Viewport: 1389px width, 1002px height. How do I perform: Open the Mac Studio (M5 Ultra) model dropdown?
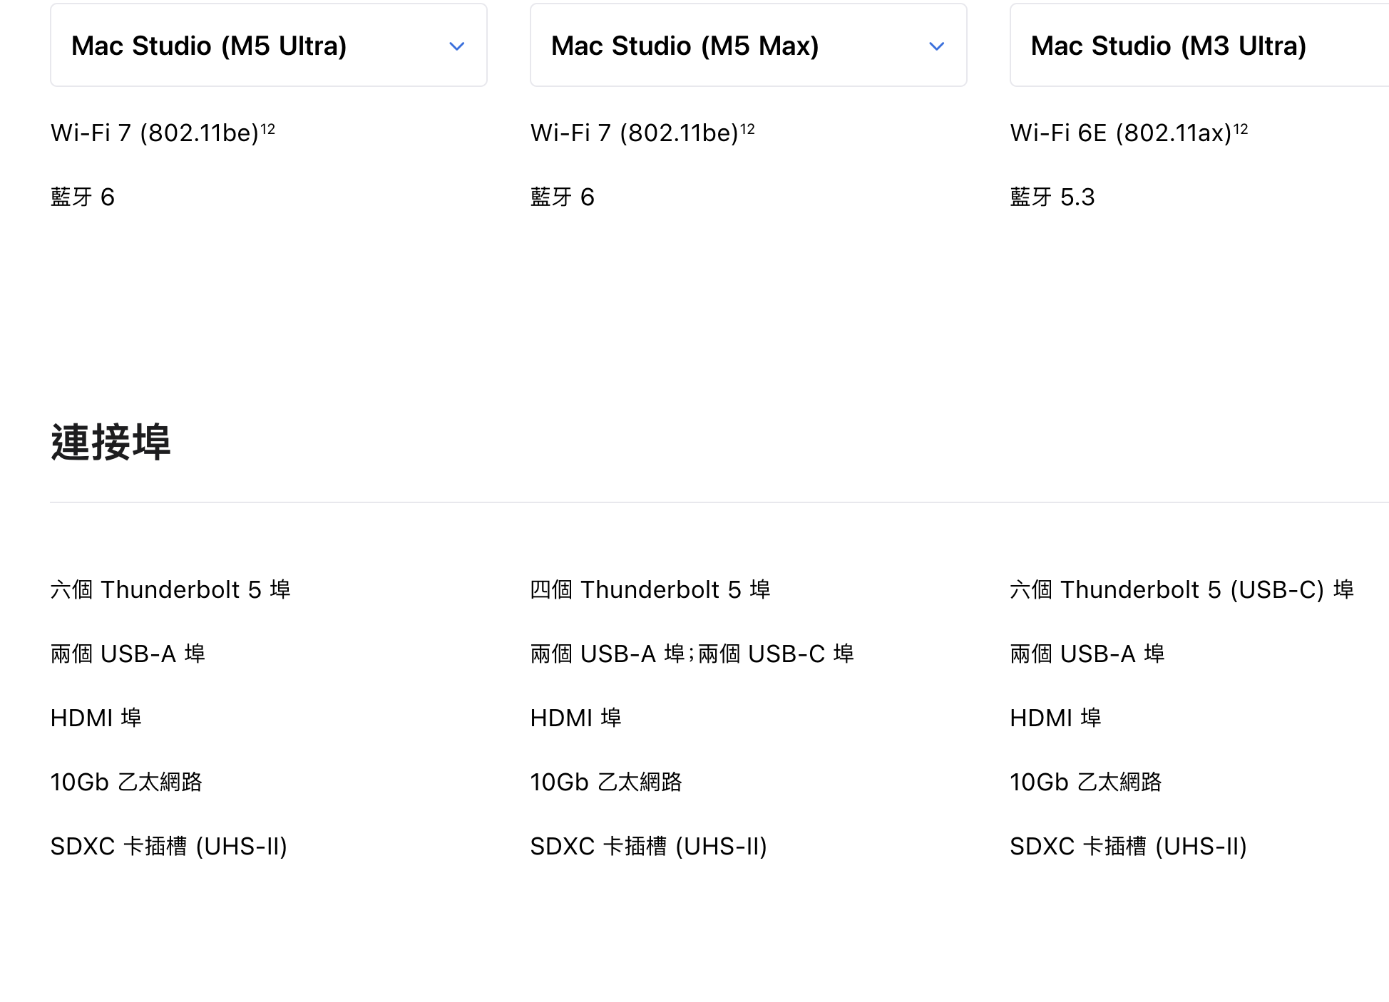click(269, 46)
